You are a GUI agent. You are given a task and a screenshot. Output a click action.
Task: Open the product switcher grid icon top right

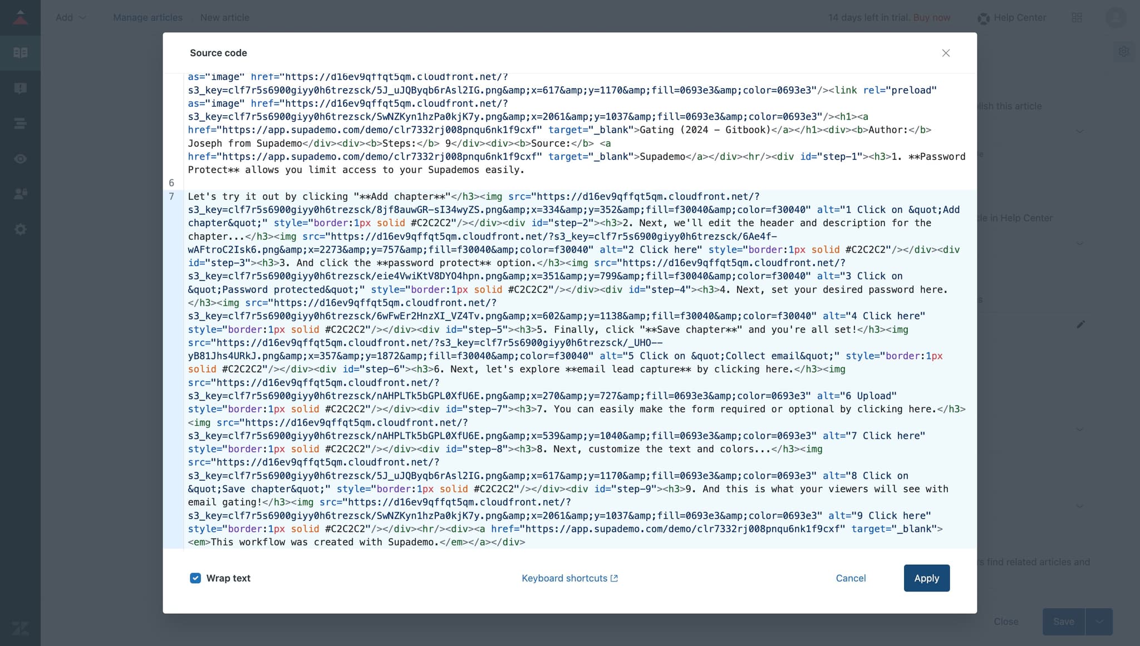[1077, 17]
